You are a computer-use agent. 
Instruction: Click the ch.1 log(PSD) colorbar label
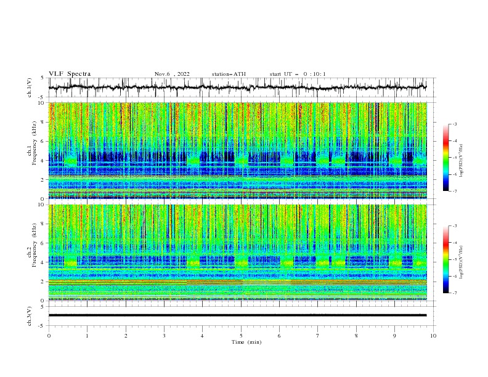(462, 161)
